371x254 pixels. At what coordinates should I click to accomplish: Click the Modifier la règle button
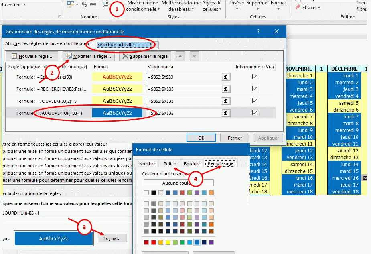coord(88,56)
